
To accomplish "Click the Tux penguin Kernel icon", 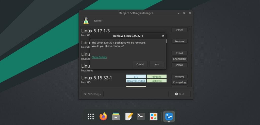I will point(86,21).
